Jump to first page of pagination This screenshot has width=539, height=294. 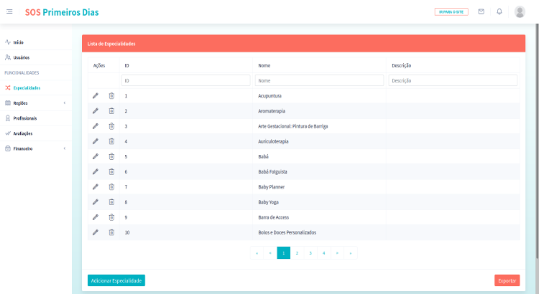click(257, 253)
